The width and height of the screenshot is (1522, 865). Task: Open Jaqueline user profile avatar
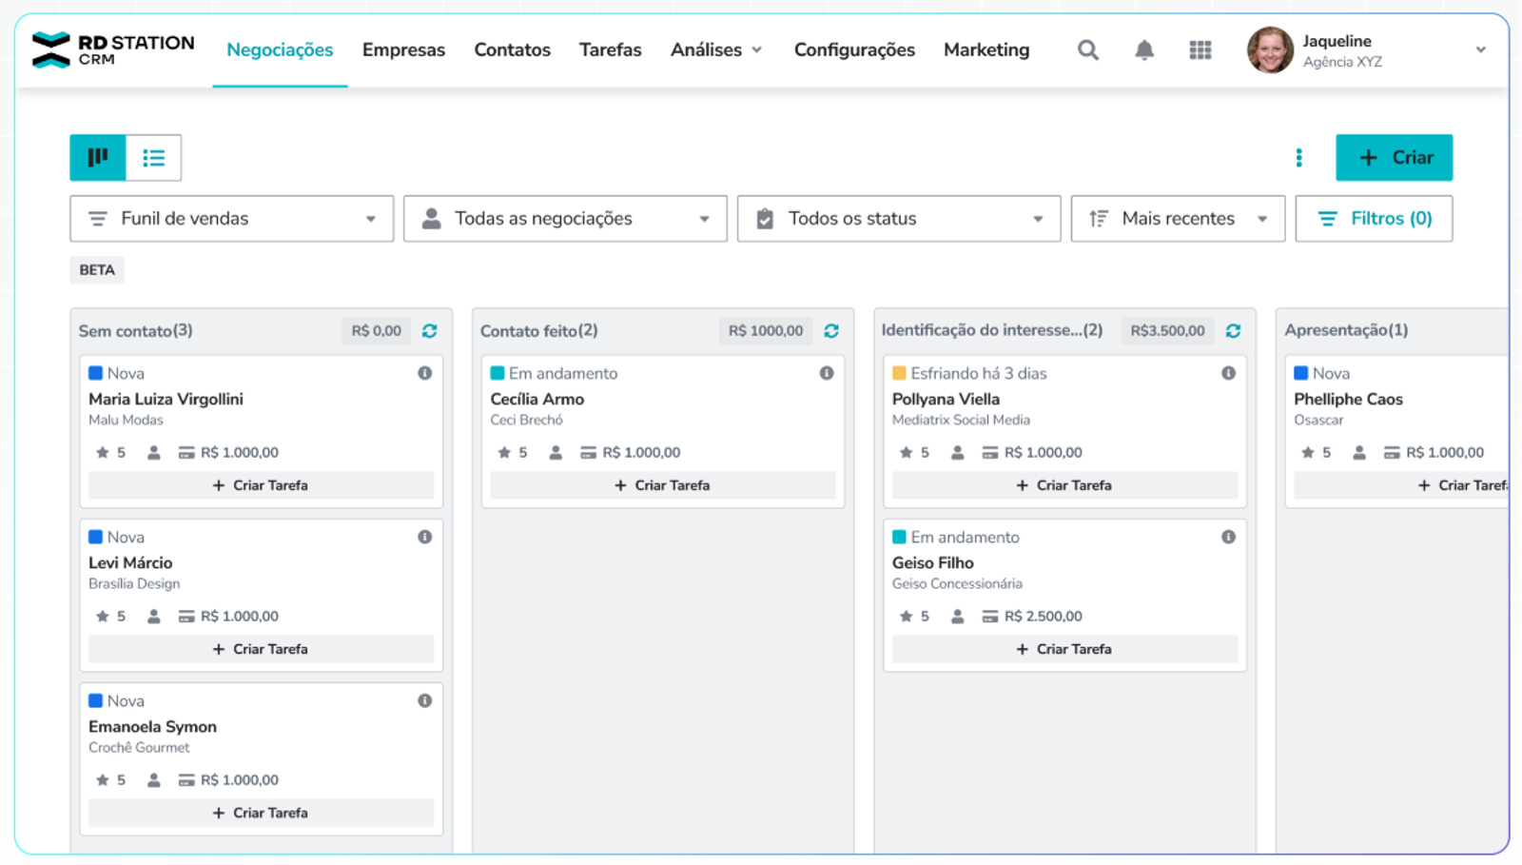1270,50
